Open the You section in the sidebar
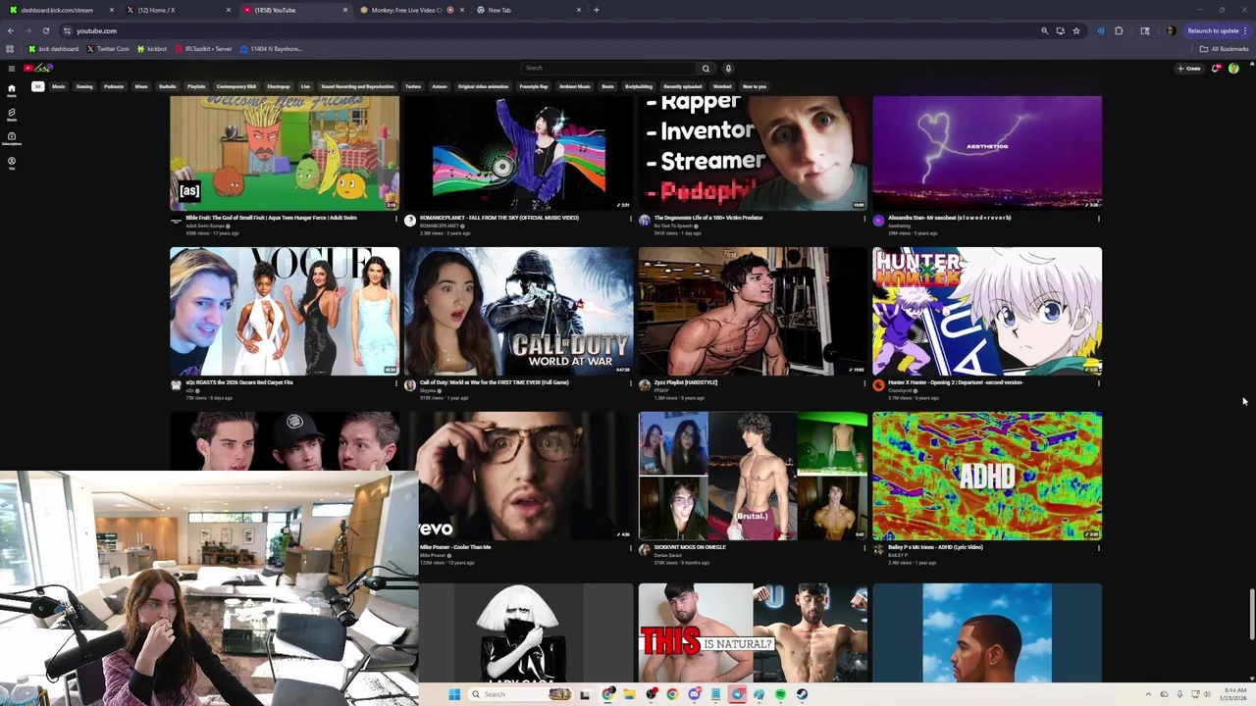Viewport: 1256px width, 706px height. pos(12,162)
